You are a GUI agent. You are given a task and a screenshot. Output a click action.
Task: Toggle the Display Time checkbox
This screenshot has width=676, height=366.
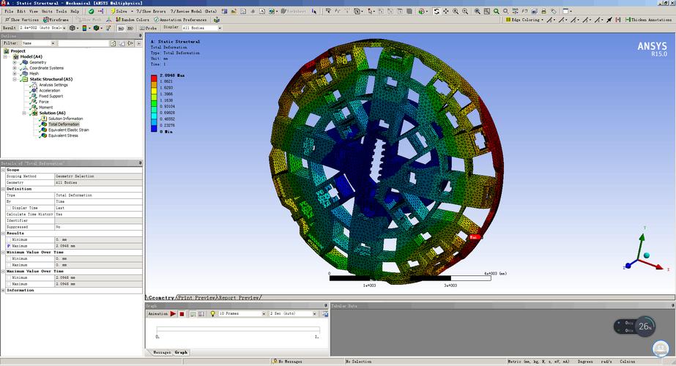[9, 208]
